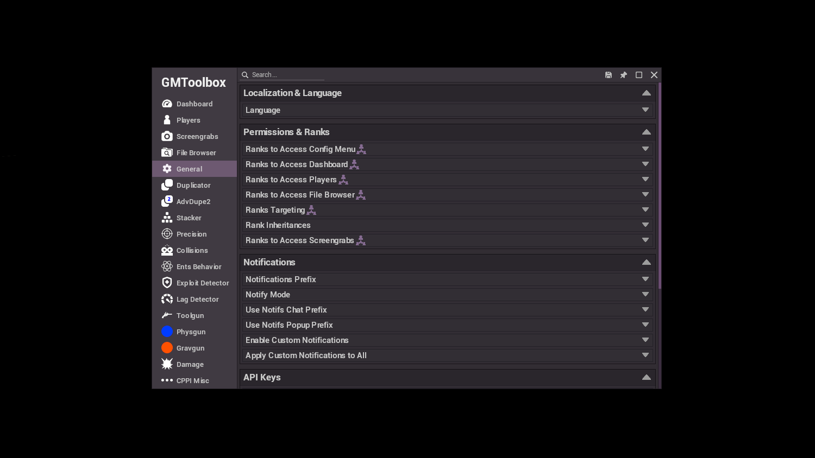This screenshot has width=815, height=458.
Task: Click the Collisions icon
Action: 167,250
